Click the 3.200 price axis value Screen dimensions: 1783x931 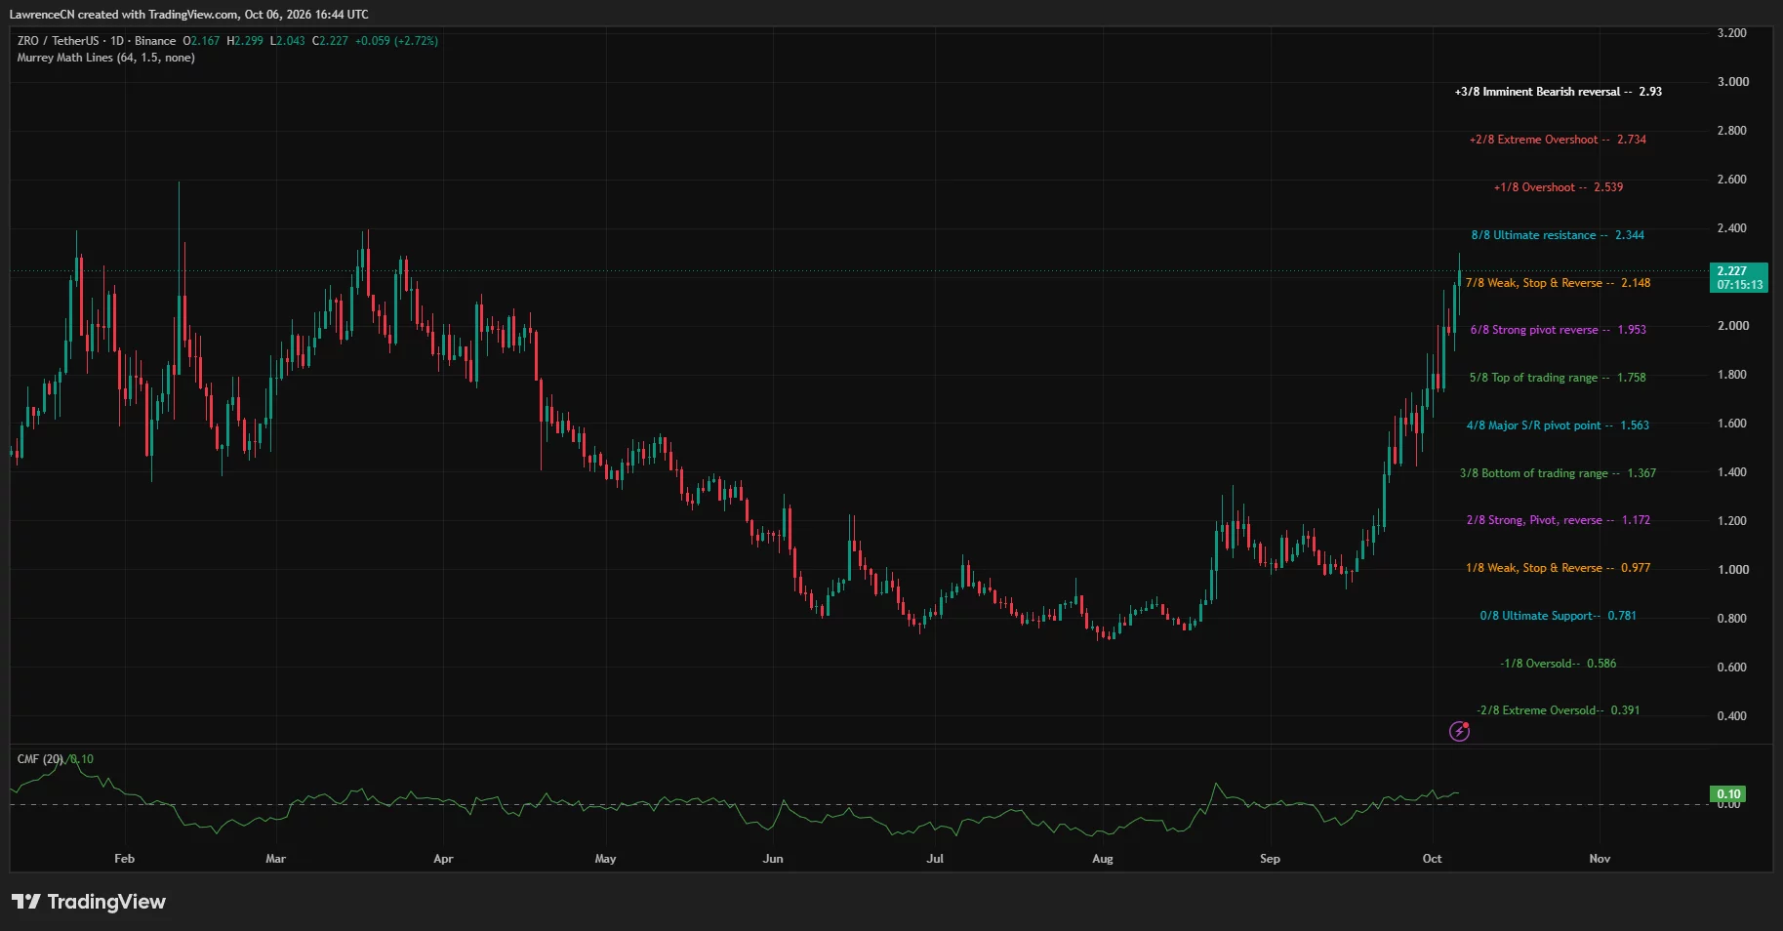pyautogui.click(x=1732, y=33)
